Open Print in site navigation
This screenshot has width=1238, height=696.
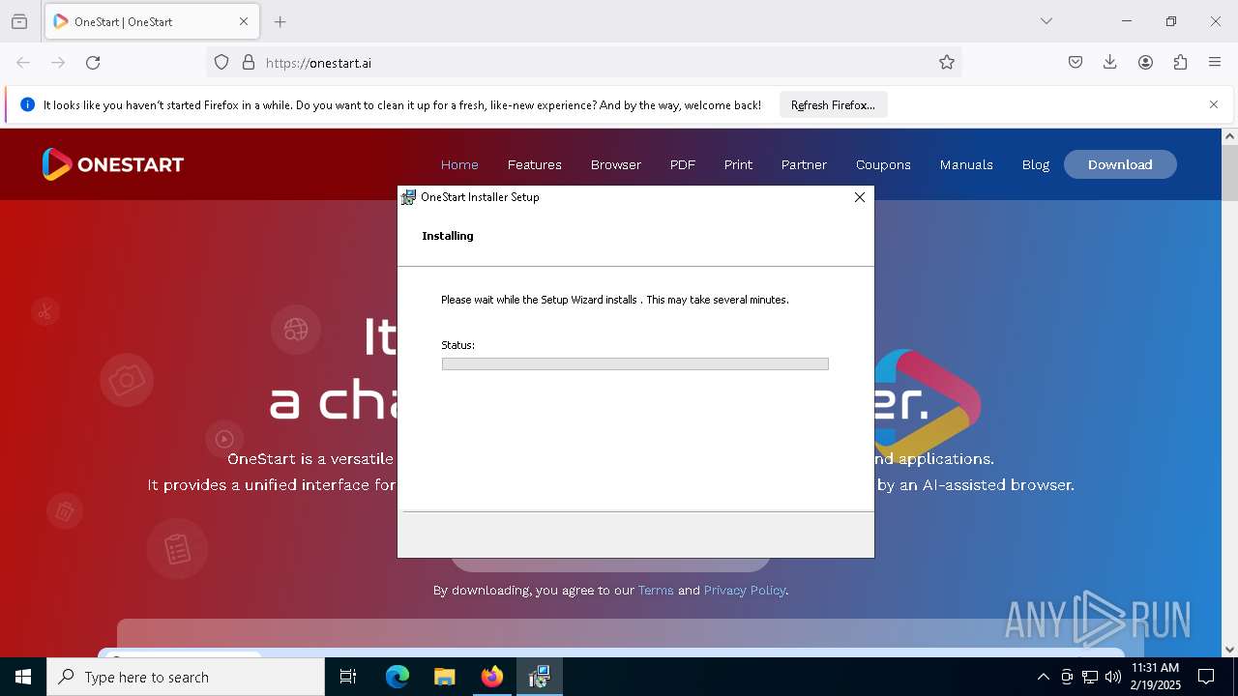coord(738,164)
